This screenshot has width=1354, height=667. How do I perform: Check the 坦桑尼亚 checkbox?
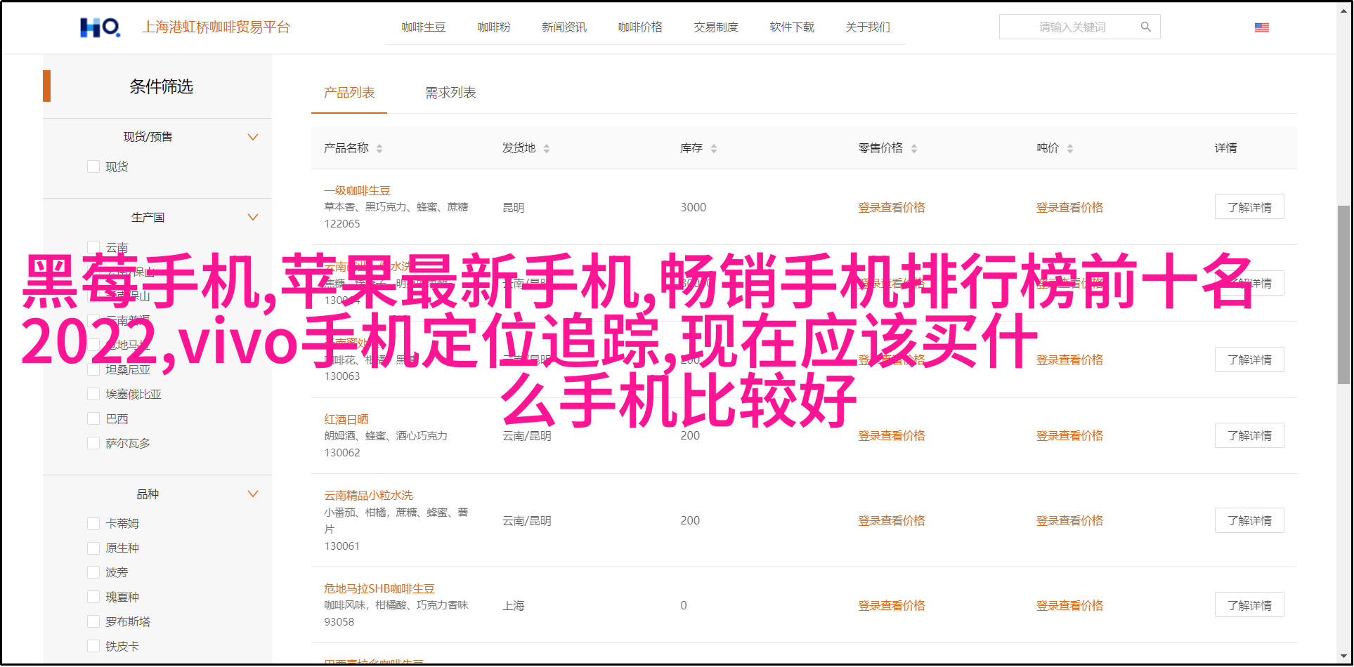pos(93,369)
